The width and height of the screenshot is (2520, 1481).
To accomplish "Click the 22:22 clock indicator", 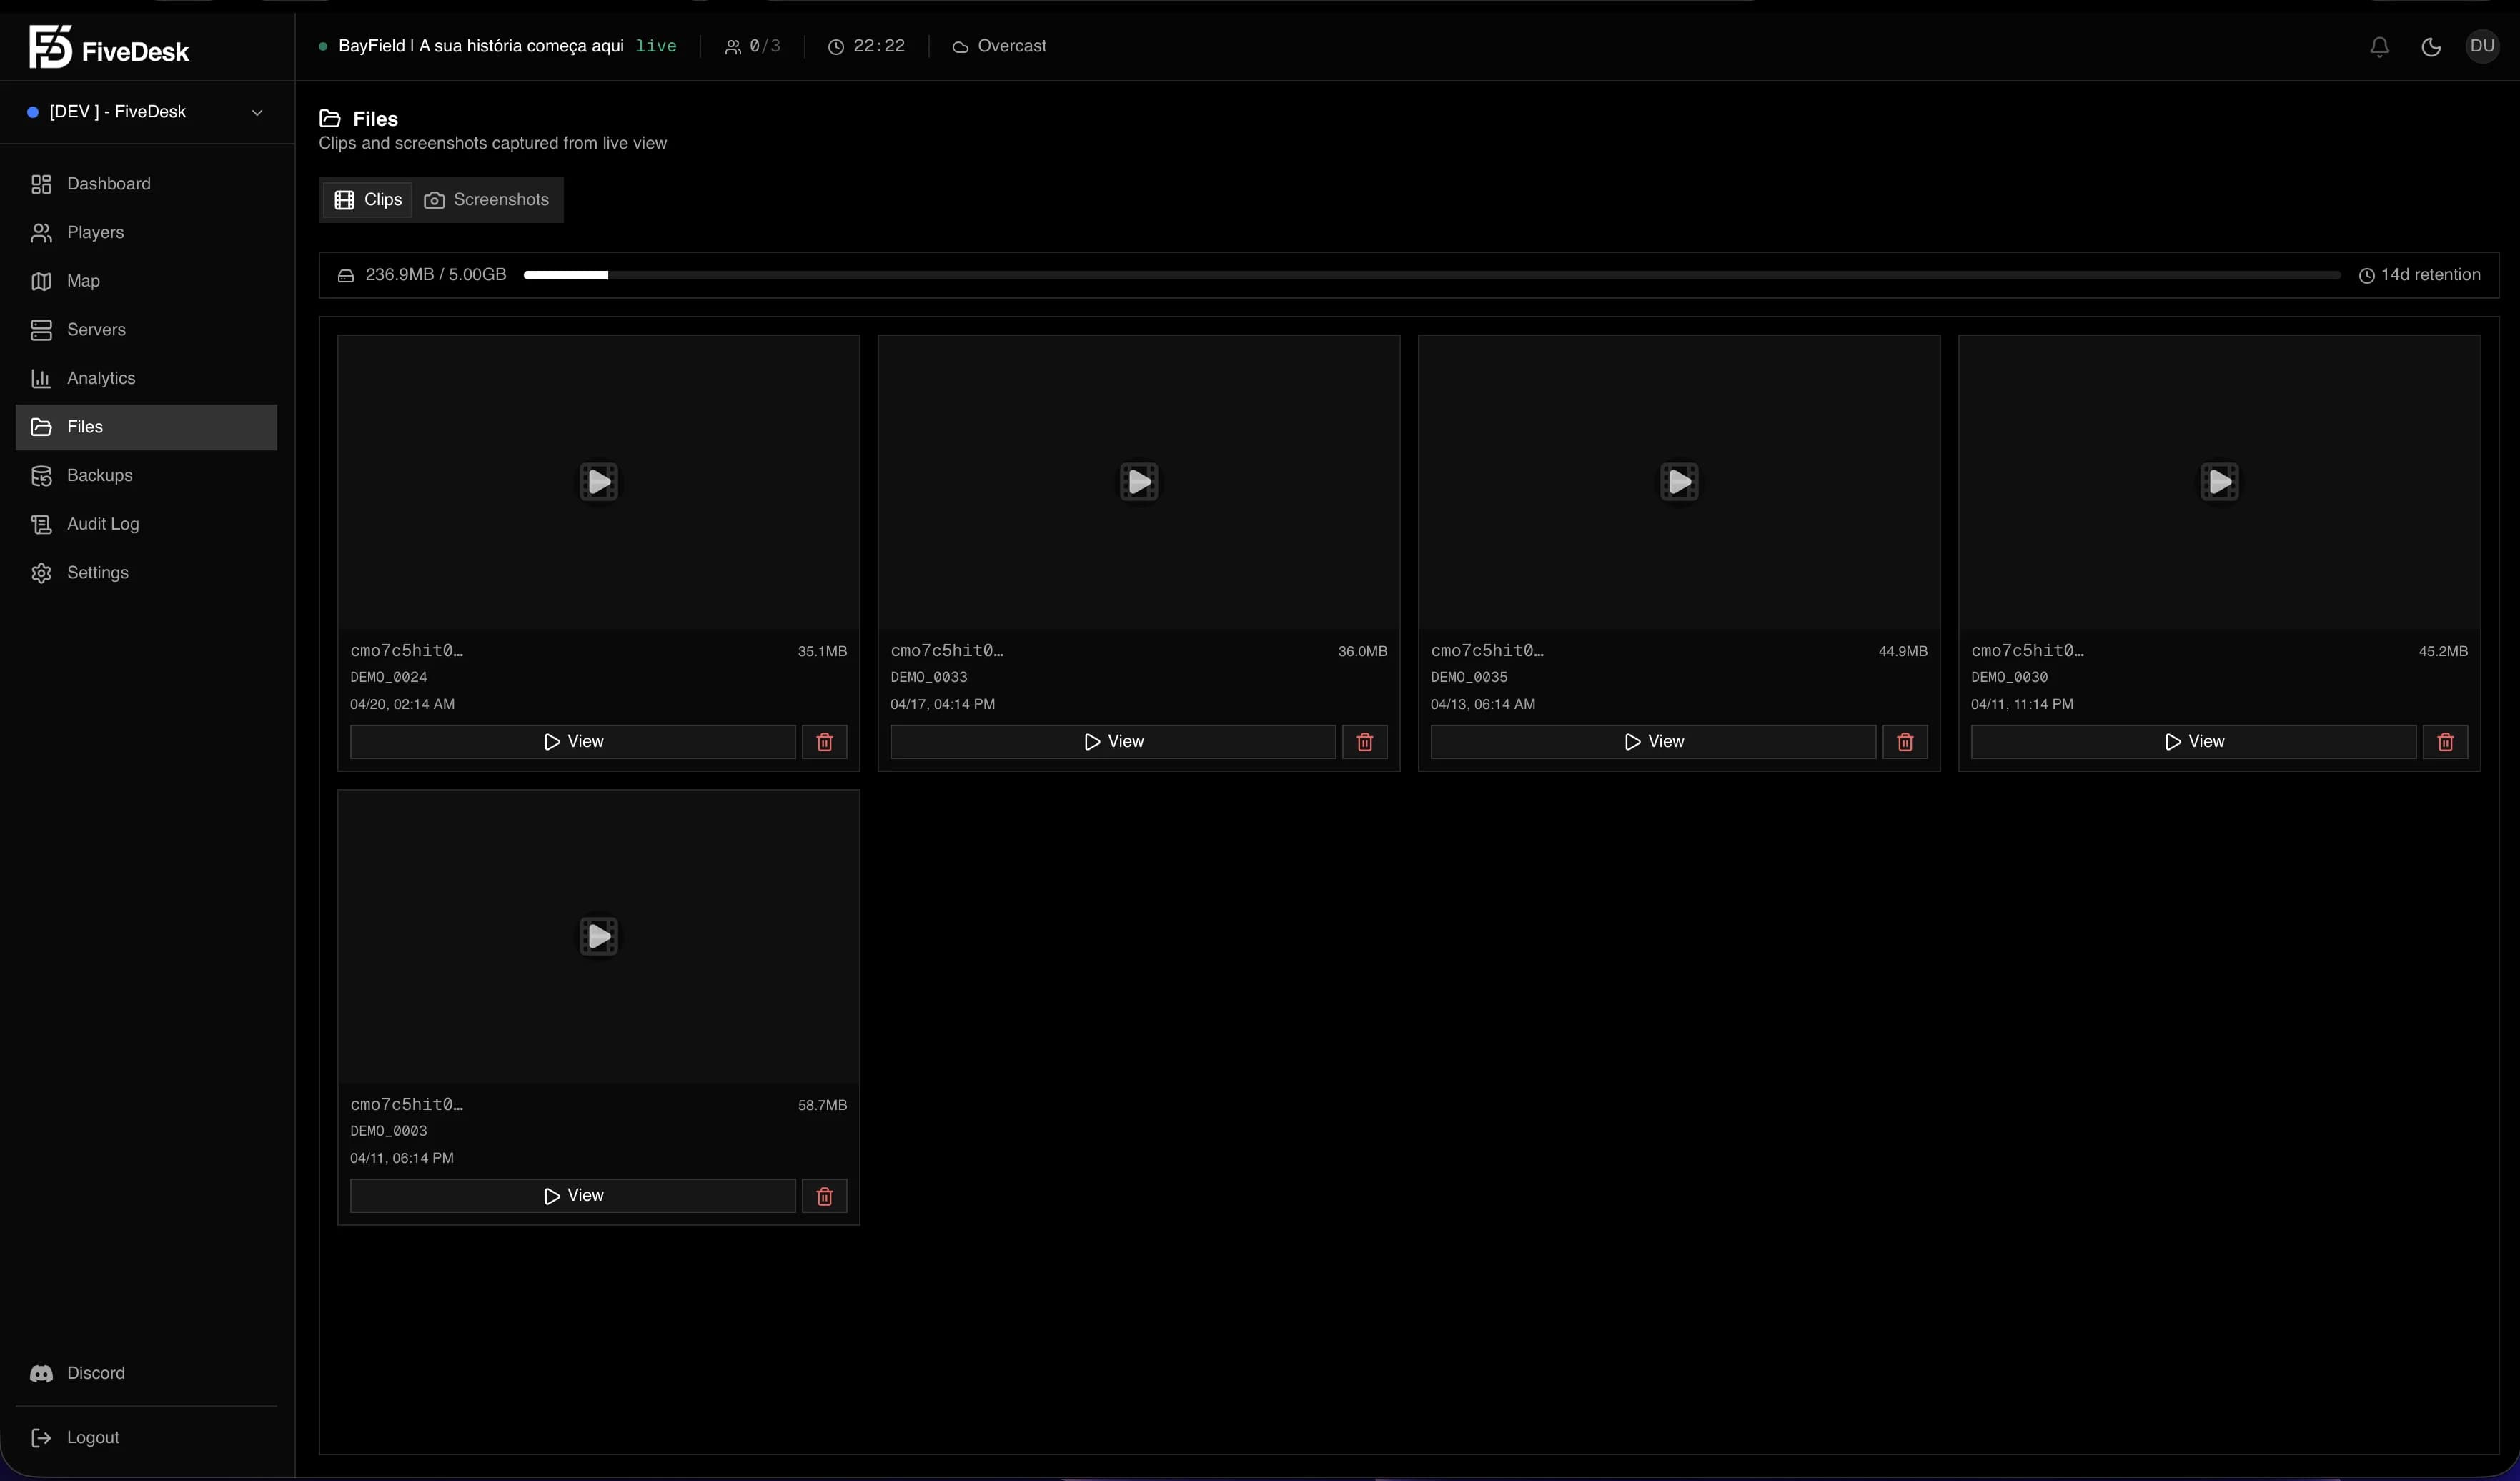I will (x=866, y=46).
